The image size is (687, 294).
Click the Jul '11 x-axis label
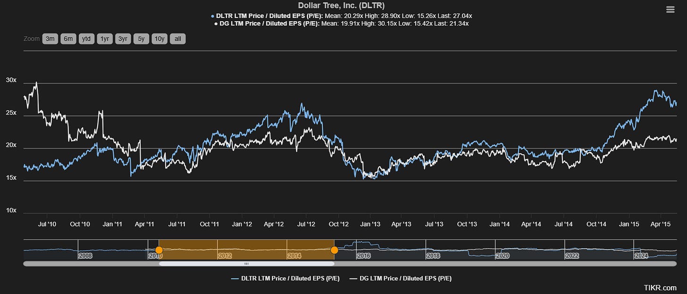coord(176,224)
